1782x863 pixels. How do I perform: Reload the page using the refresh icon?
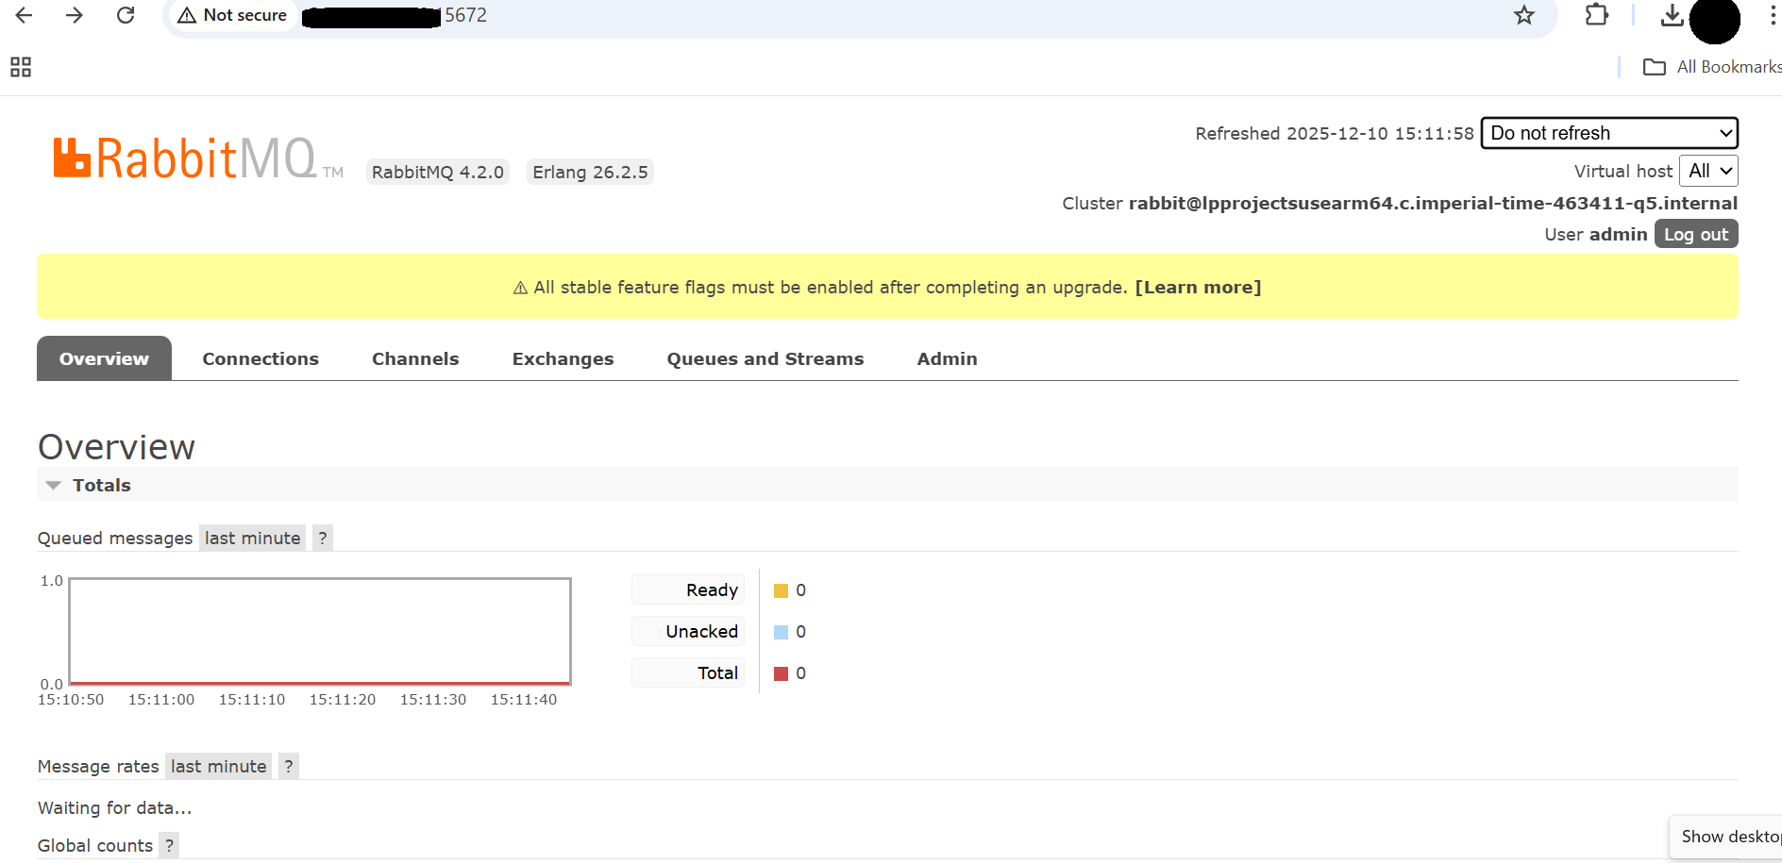pos(126,15)
